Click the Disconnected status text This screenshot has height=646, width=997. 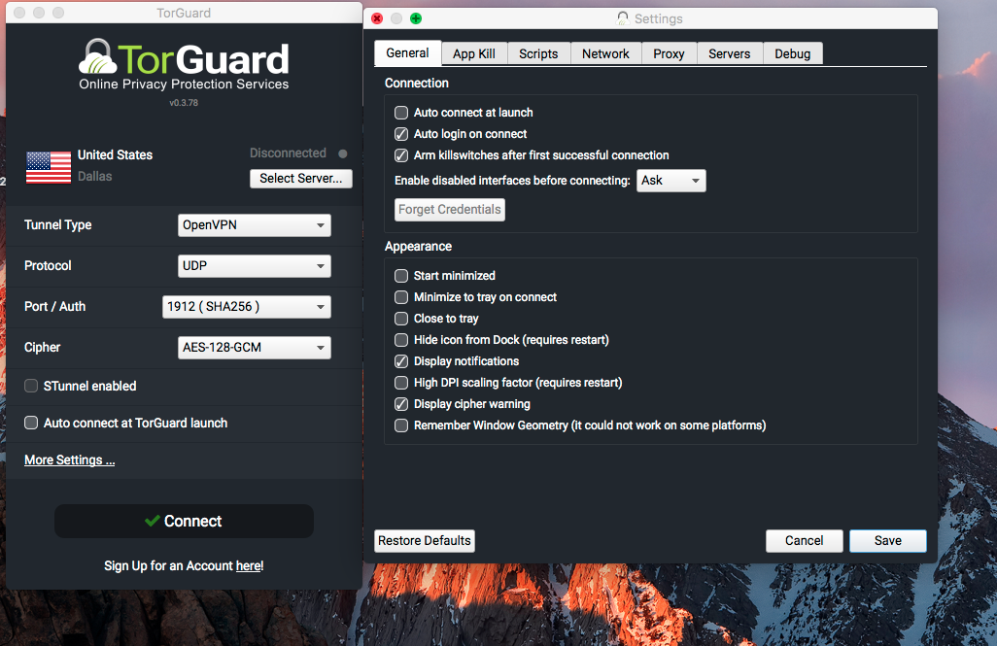tap(288, 153)
